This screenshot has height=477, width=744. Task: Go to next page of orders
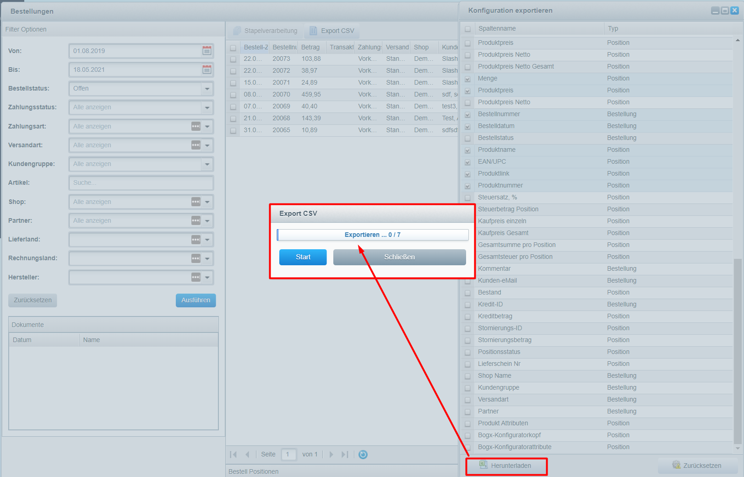pyautogui.click(x=331, y=454)
